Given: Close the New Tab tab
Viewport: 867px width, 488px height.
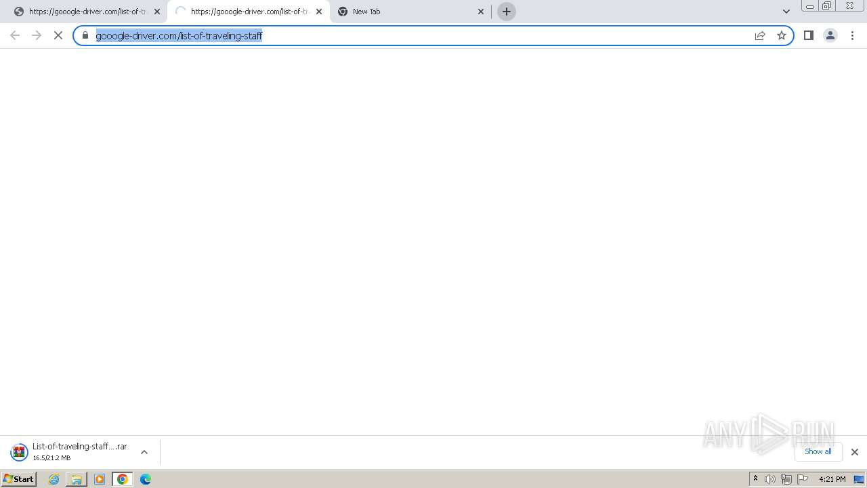Looking at the screenshot, I should pos(481,12).
